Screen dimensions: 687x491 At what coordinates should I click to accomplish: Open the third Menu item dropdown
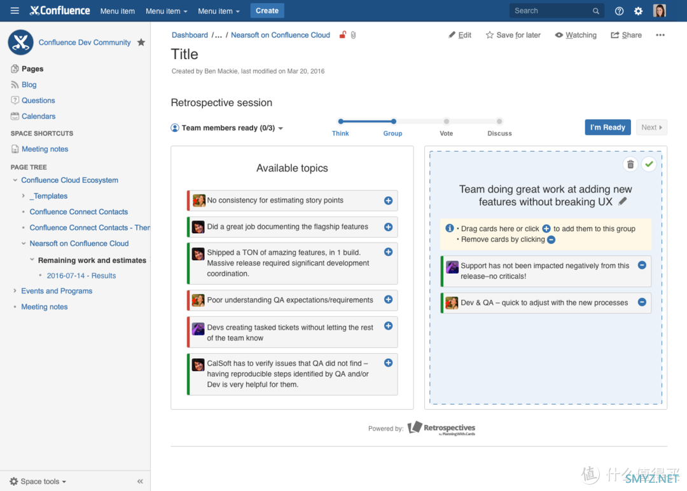tap(219, 11)
